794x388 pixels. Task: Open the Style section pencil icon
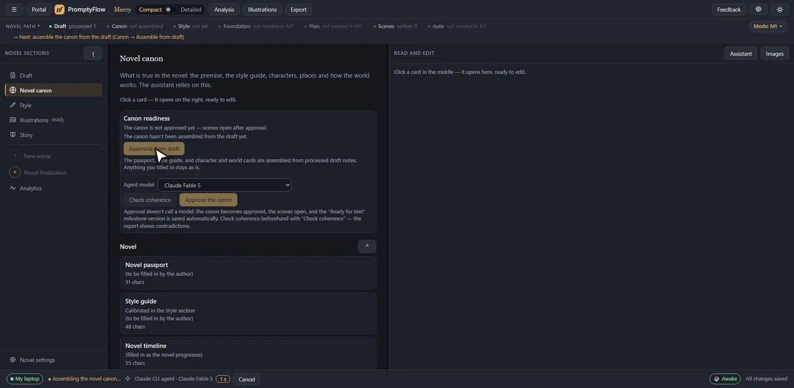(x=13, y=105)
